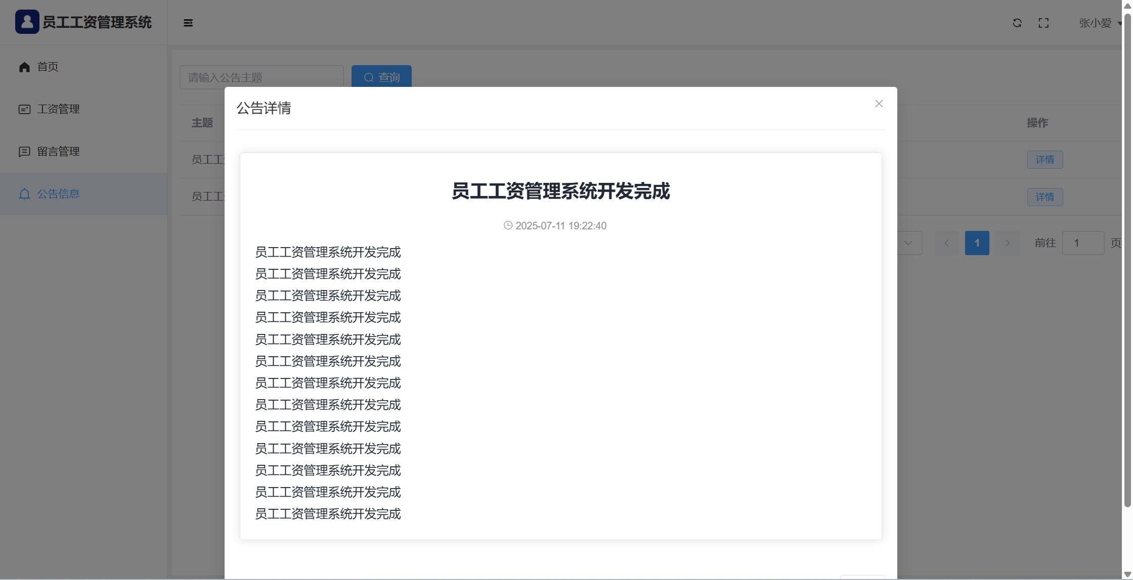Screen dimensions: 1133x580
Task: Click second row 详情 button
Action: point(1044,197)
